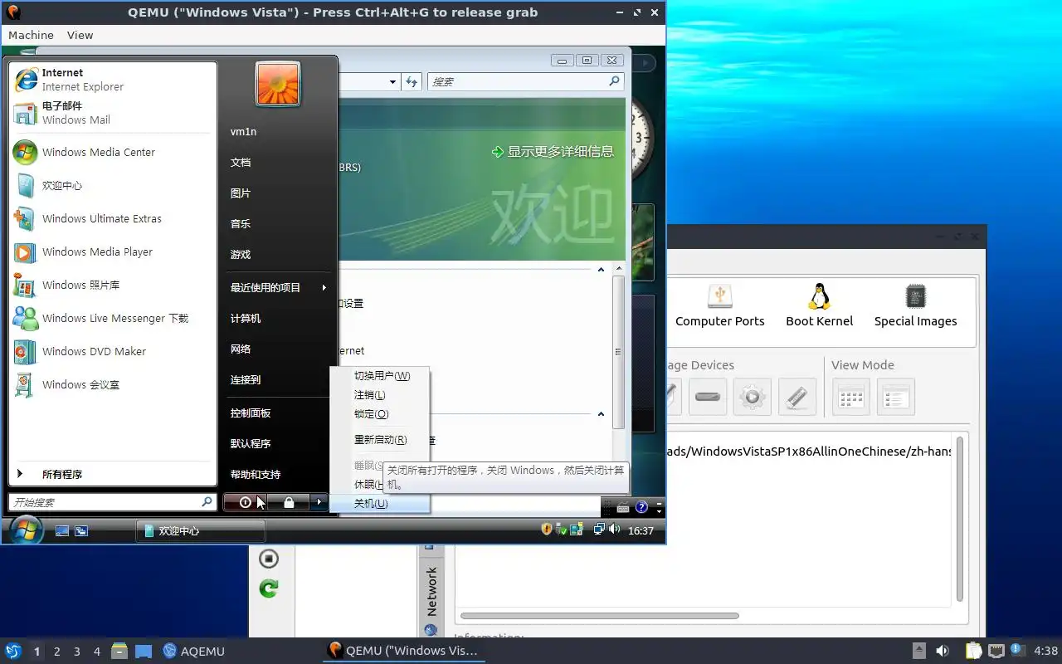Viewport: 1062px width, 664px height.
Task: Open 网络 in the Start menu
Action: (279, 349)
